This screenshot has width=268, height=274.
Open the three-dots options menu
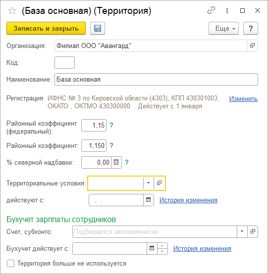click(x=227, y=11)
